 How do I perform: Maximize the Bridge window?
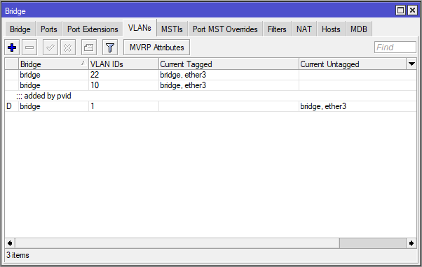point(400,10)
